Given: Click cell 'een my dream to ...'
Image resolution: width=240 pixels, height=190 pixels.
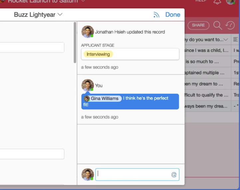Looking at the screenshot, I should click(x=208, y=84).
